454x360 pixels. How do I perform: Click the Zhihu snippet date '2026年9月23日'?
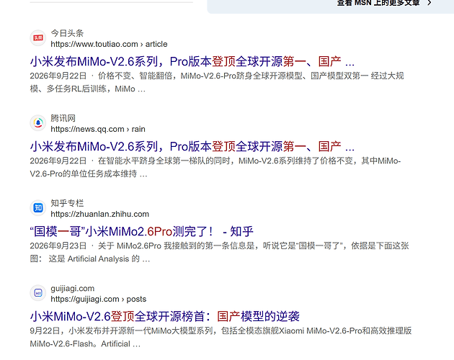(58, 246)
